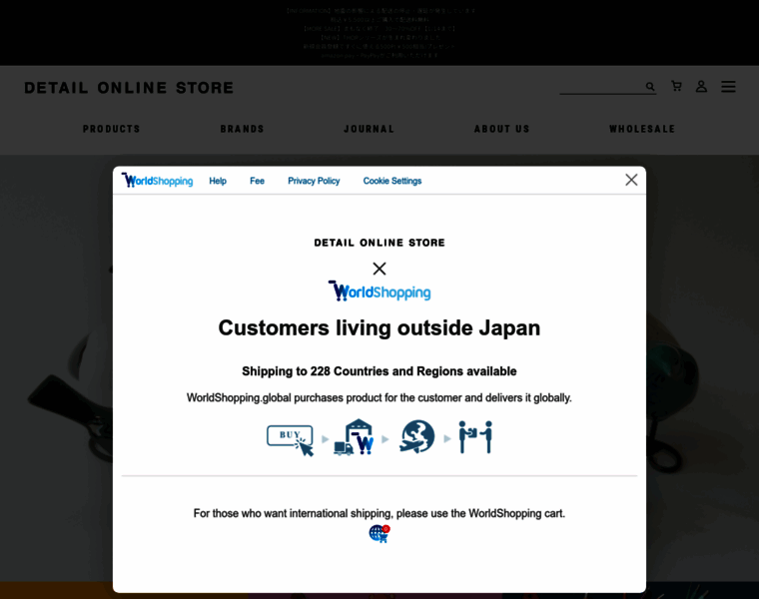
Task: Click 'Shipping to 228 Countries and Regions available' text
Action: point(379,371)
